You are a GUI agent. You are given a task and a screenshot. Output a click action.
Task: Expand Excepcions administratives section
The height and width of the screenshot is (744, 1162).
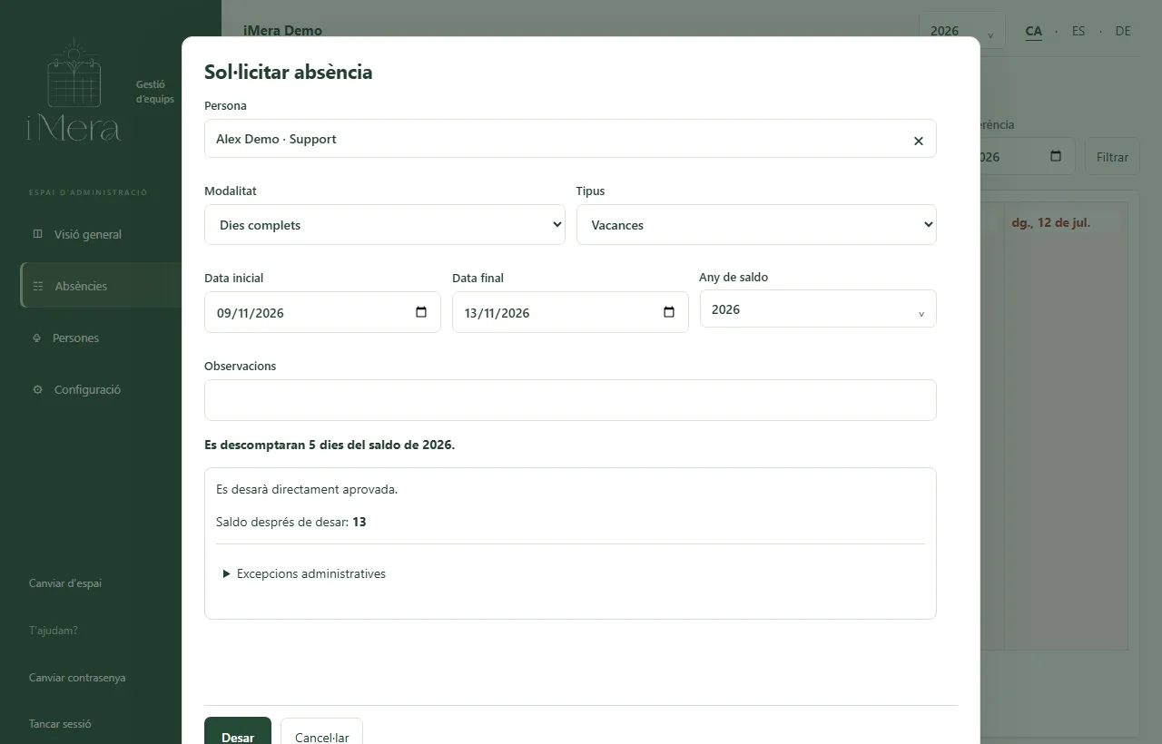304,573
